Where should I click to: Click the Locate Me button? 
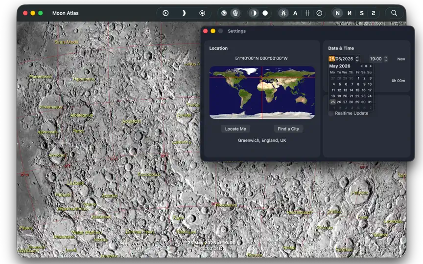click(235, 129)
